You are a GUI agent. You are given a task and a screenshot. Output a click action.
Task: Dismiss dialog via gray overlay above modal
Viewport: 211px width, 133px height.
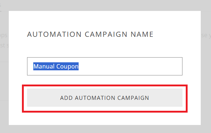105,5
